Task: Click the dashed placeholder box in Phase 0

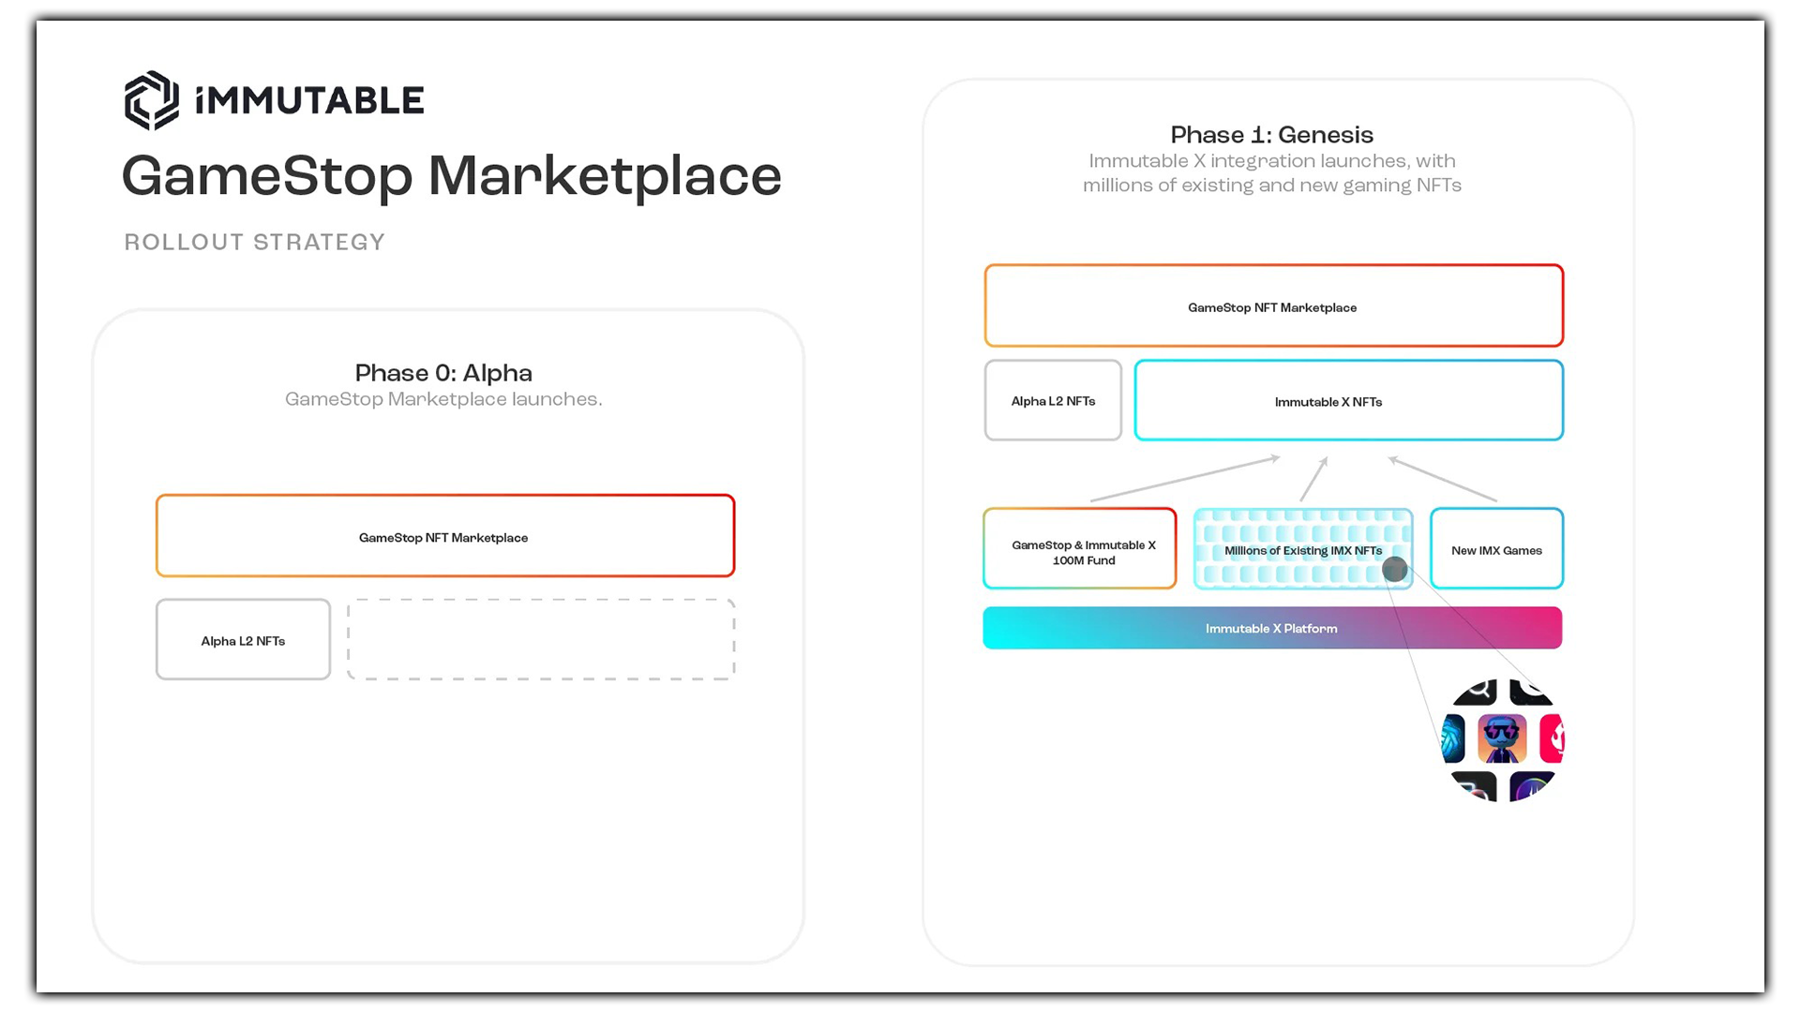Action: coord(541,640)
